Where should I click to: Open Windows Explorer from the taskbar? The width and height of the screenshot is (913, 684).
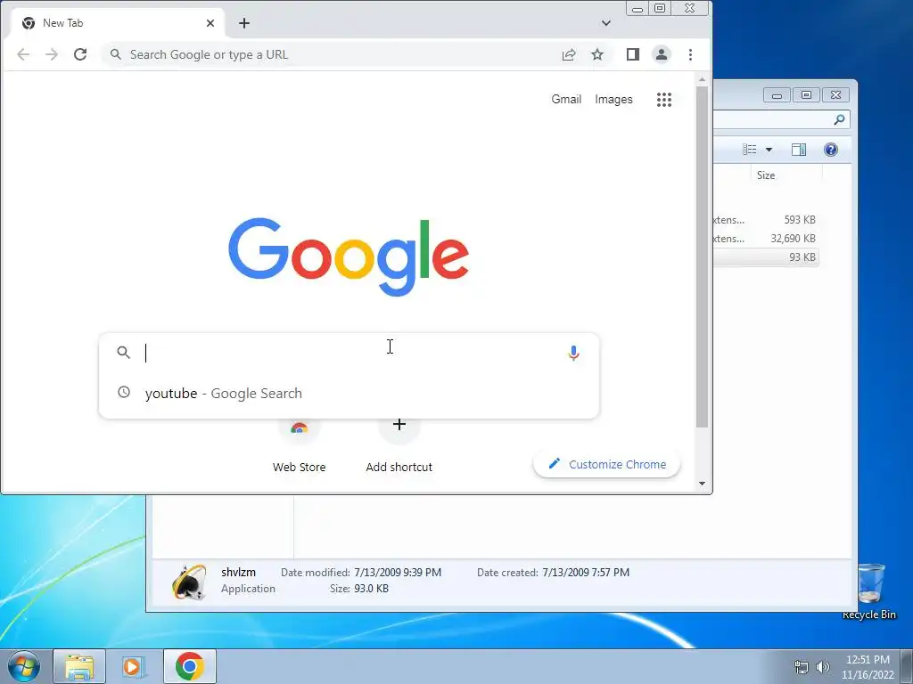click(79, 666)
